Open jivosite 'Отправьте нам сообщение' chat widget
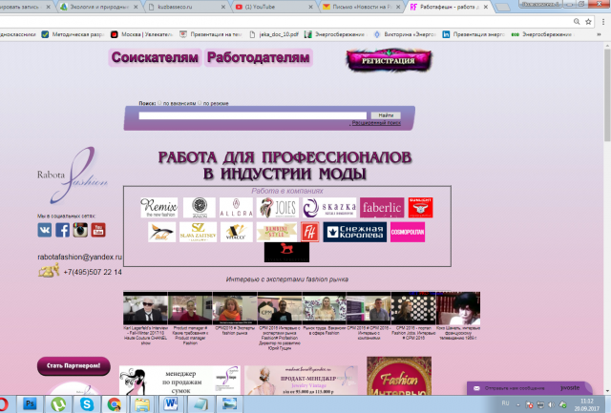Viewport: 611px width, 413px height. (529, 388)
